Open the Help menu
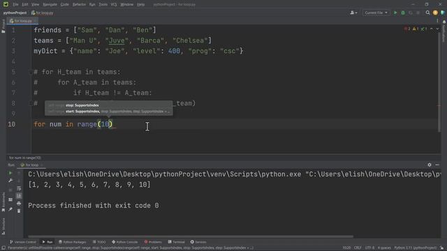This screenshot has width=447, height=251. click(x=141, y=4)
